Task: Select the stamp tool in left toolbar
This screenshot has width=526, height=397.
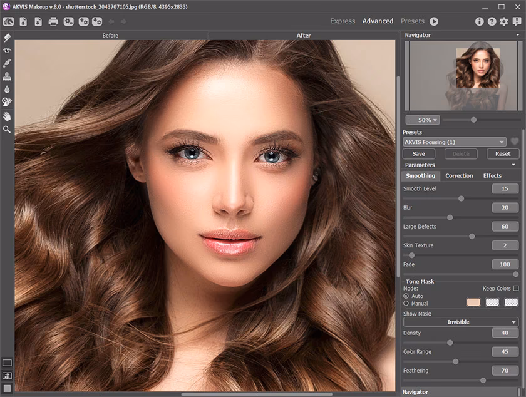Action: (7, 76)
